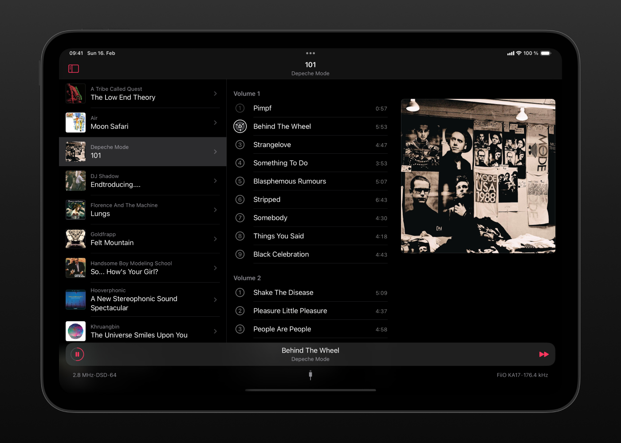Open the 101 album by Depeche Mode
Viewport: 621px width, 443px height.
coord(143,152)
